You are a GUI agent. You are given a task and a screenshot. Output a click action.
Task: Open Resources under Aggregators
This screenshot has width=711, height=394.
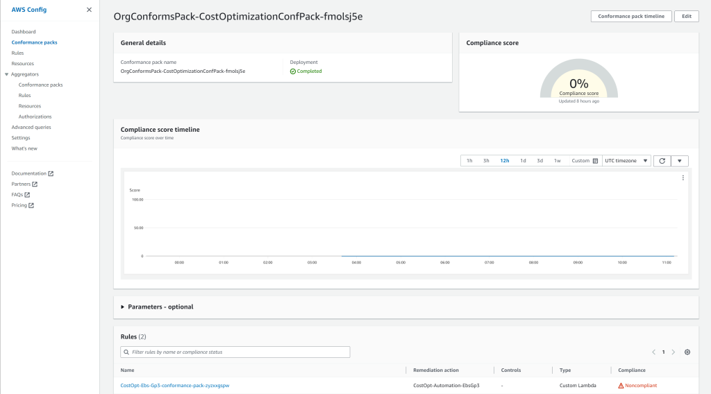coord(30,106)
